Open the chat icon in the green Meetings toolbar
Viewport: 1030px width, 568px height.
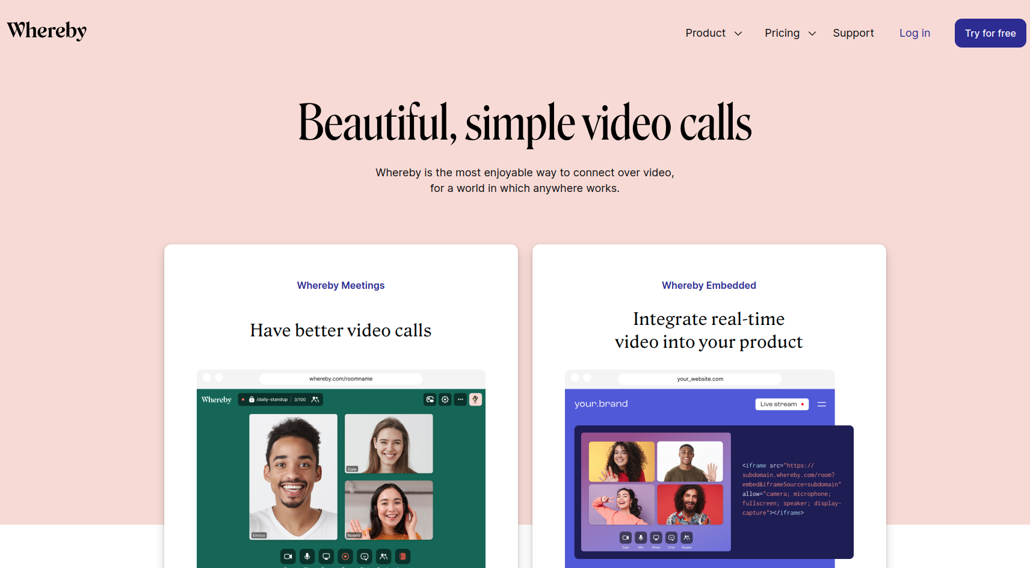[x=364, y=557]
